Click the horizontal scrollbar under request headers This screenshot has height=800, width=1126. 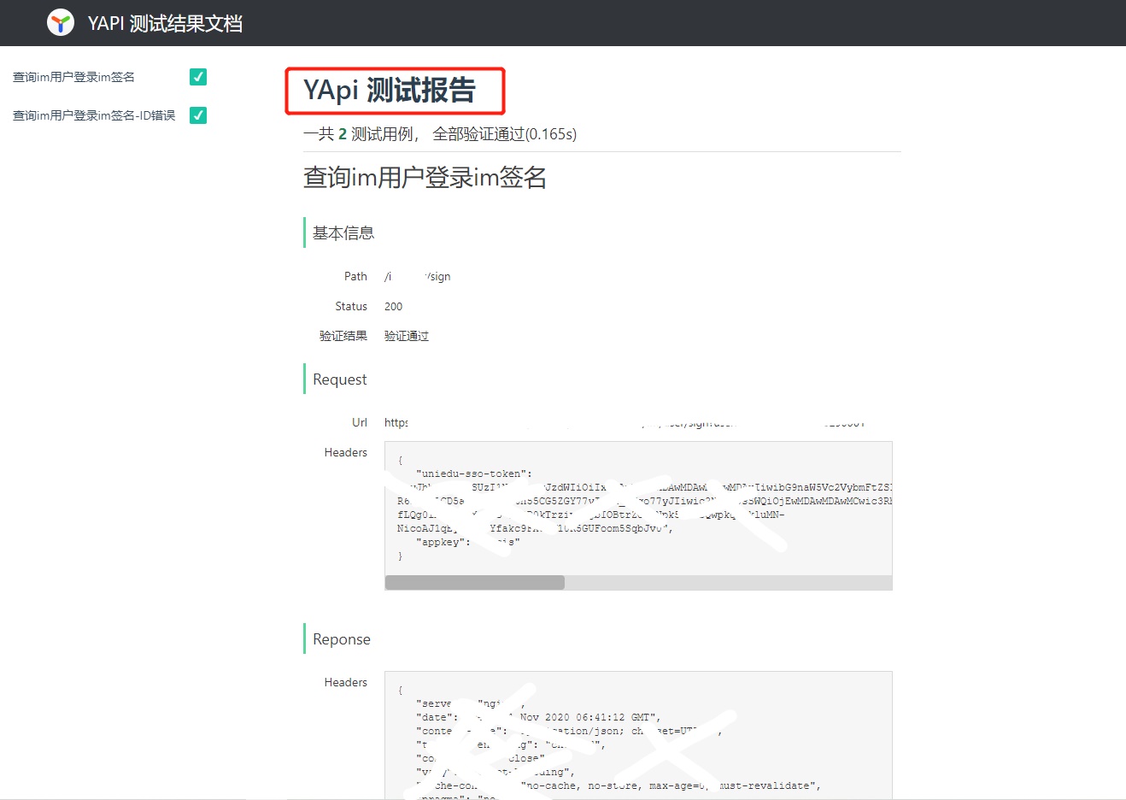click(x=475, y=583)
